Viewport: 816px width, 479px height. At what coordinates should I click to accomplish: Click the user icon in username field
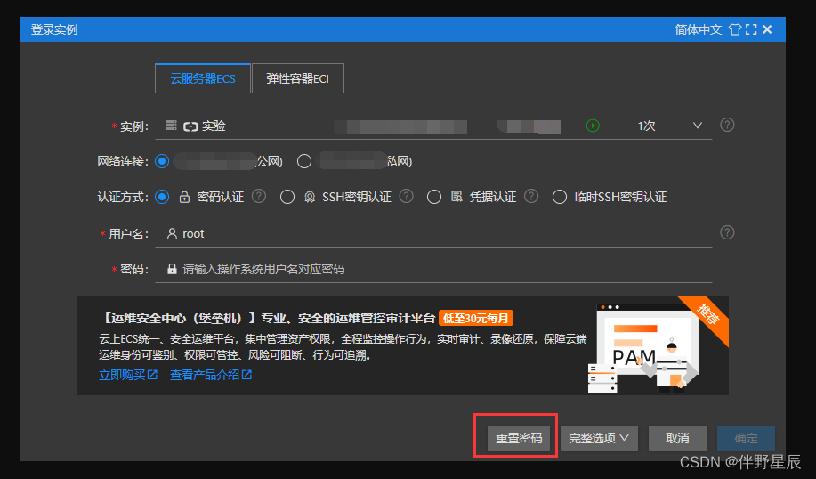(172, 233)
